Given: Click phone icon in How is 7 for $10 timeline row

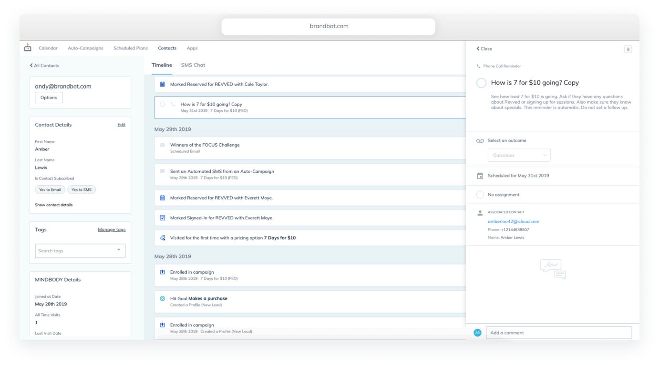Looking at the screenshot, I should pyautogui.click(x=173, y=104).
